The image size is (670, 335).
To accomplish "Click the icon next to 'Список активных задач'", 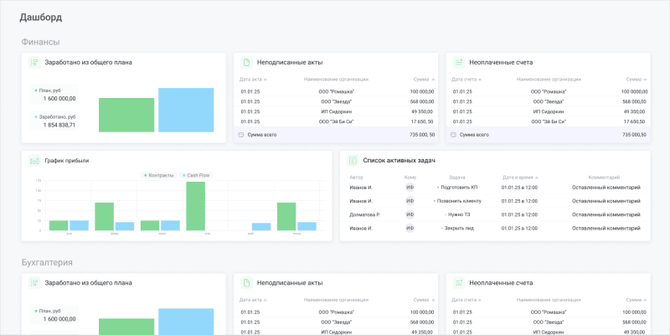I will coord(353,160).
